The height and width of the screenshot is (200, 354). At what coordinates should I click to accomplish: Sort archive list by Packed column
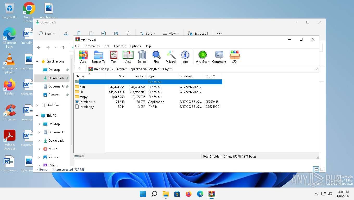pyautogui.click(x=136, y=76)
